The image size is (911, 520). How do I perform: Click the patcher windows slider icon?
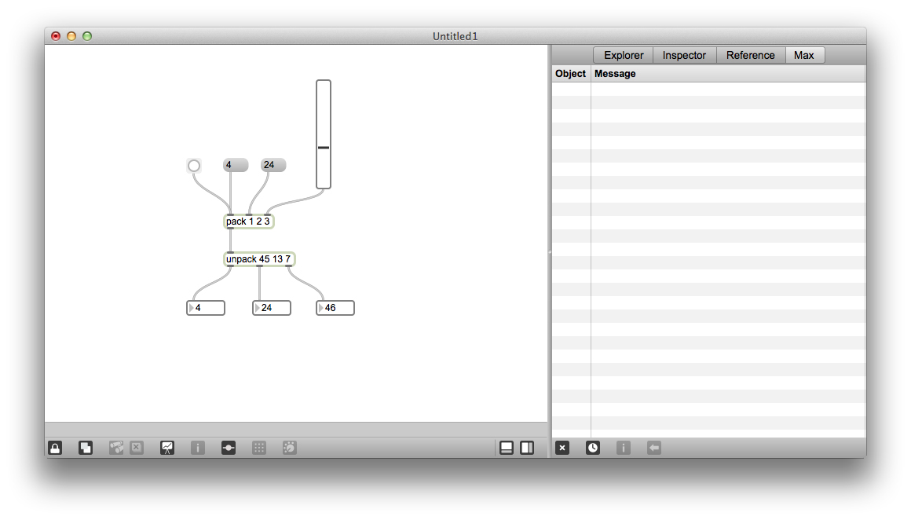229,448
